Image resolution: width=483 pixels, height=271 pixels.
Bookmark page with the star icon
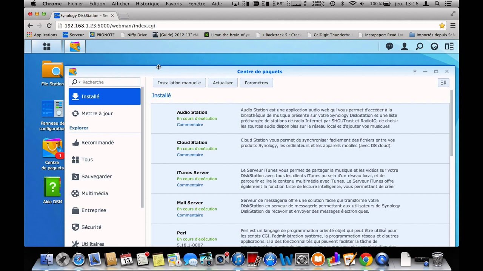(x=442, y=26)
